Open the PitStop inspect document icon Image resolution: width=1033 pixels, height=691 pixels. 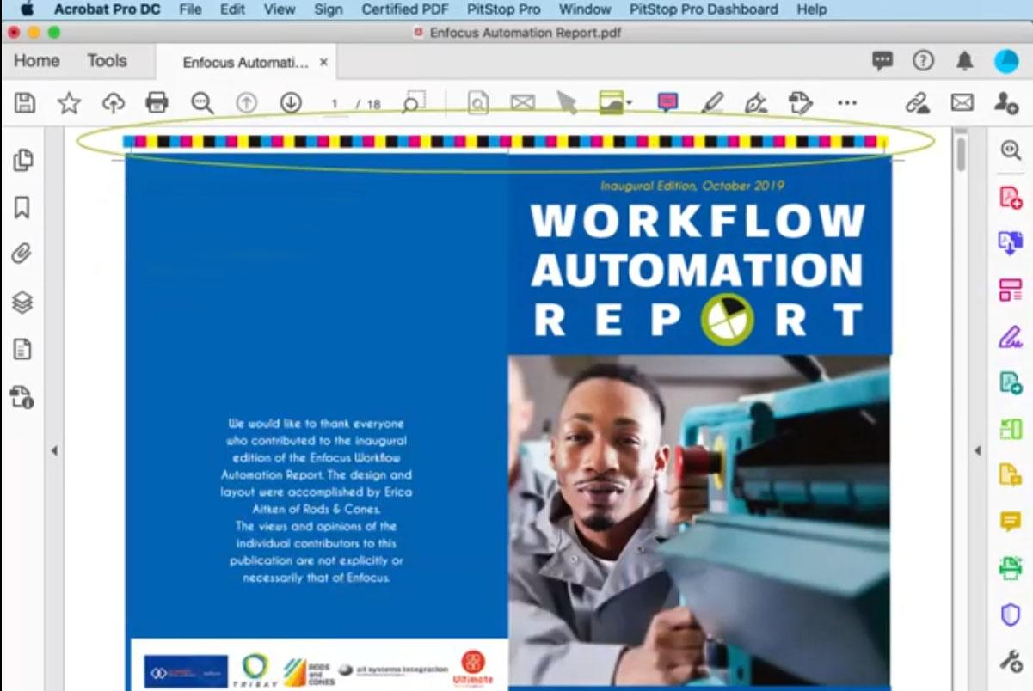point(478,103)
